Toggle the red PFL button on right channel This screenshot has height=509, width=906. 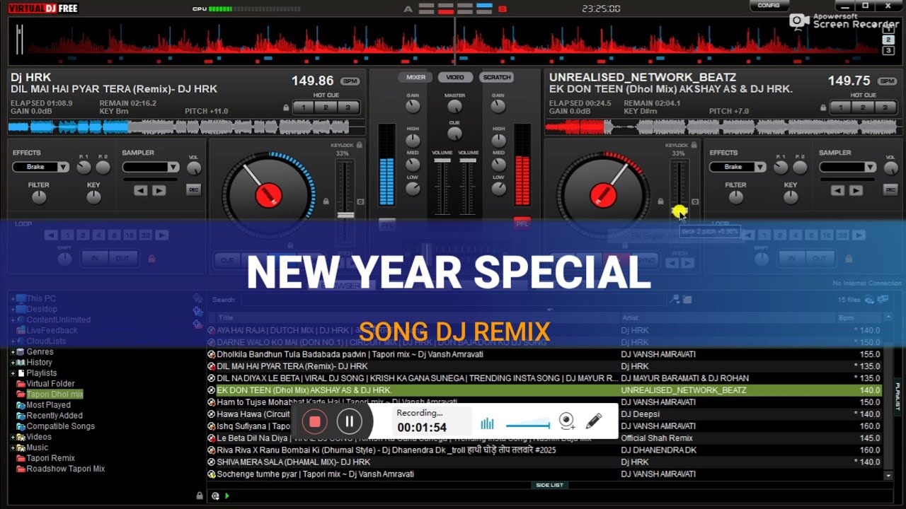click(x=522, y=223)
